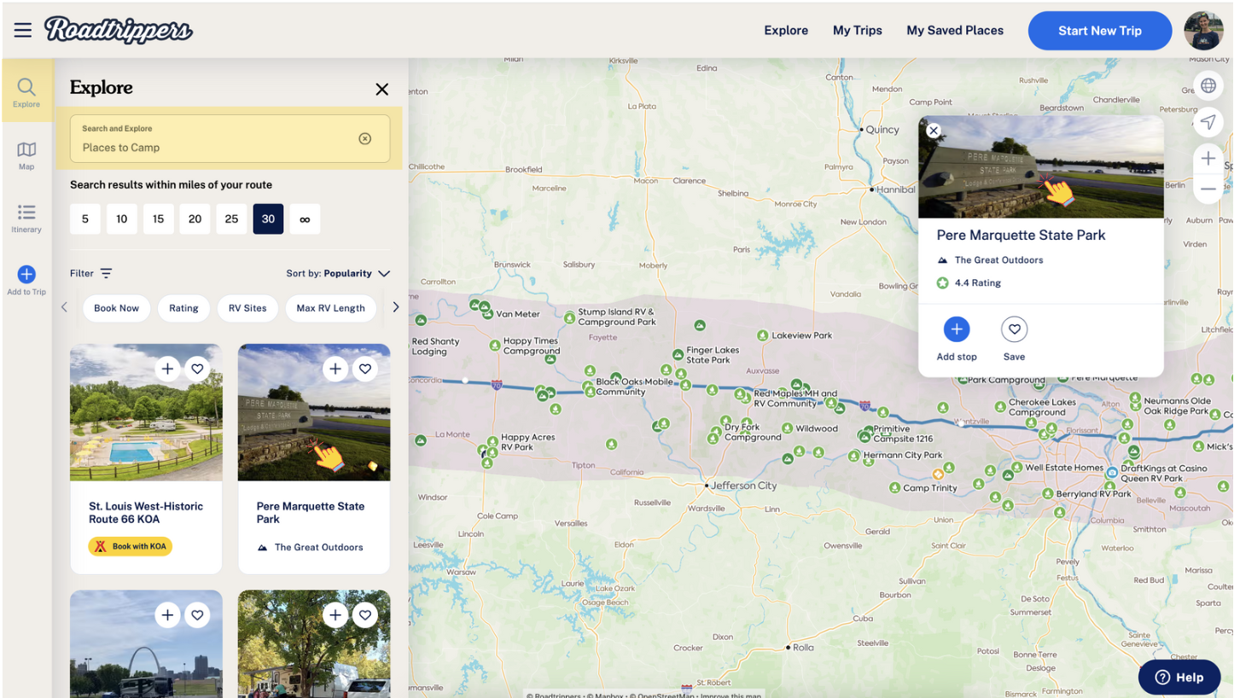Click the 4.4 Rating text
1234x698 pixels.
click(978, 282)
